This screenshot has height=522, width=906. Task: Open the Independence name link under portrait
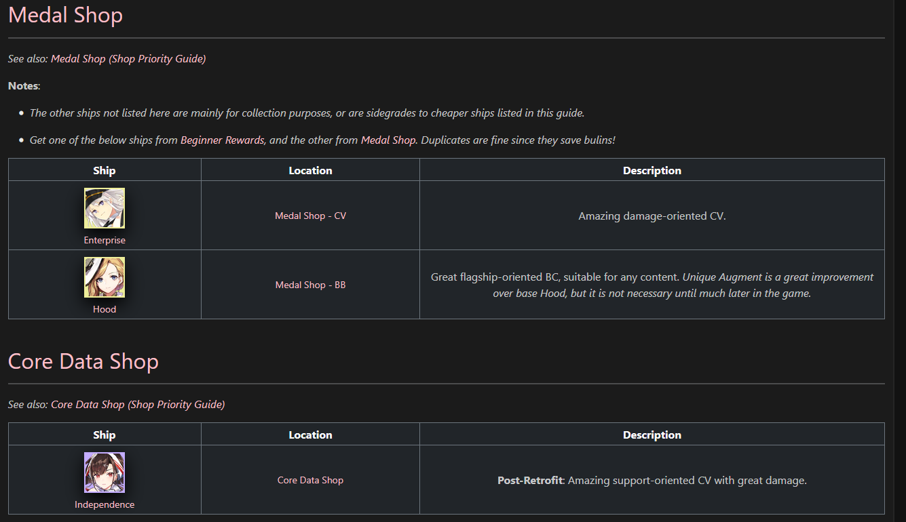point(105,504)
